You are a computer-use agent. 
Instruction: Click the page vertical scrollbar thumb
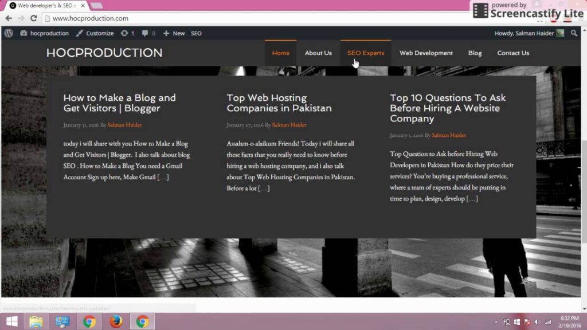point(584,191)
